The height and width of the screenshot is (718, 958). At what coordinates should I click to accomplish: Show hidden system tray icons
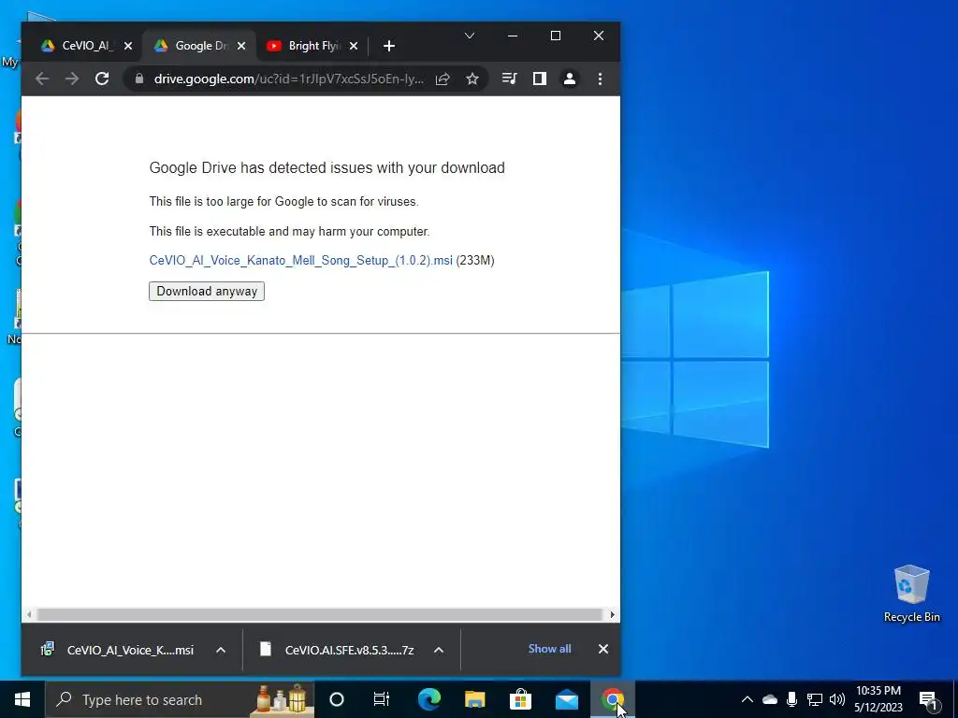click(x=748, y=699)
